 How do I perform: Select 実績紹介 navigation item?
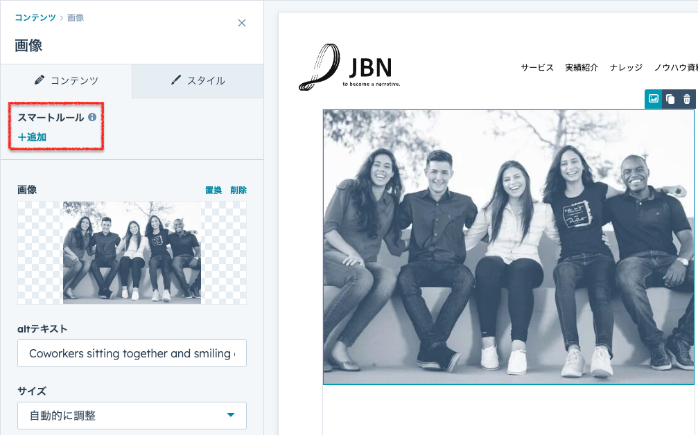tap(582, 67)
